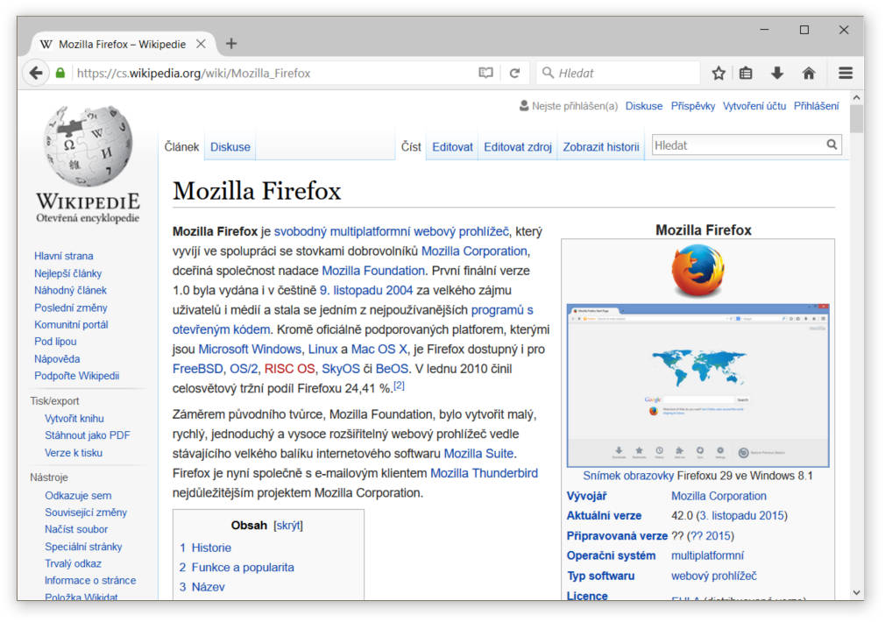The image size is (885, 622).
Task: Close the Mozilla Firefox – Wikipedie tab
Action: (201, 44)
